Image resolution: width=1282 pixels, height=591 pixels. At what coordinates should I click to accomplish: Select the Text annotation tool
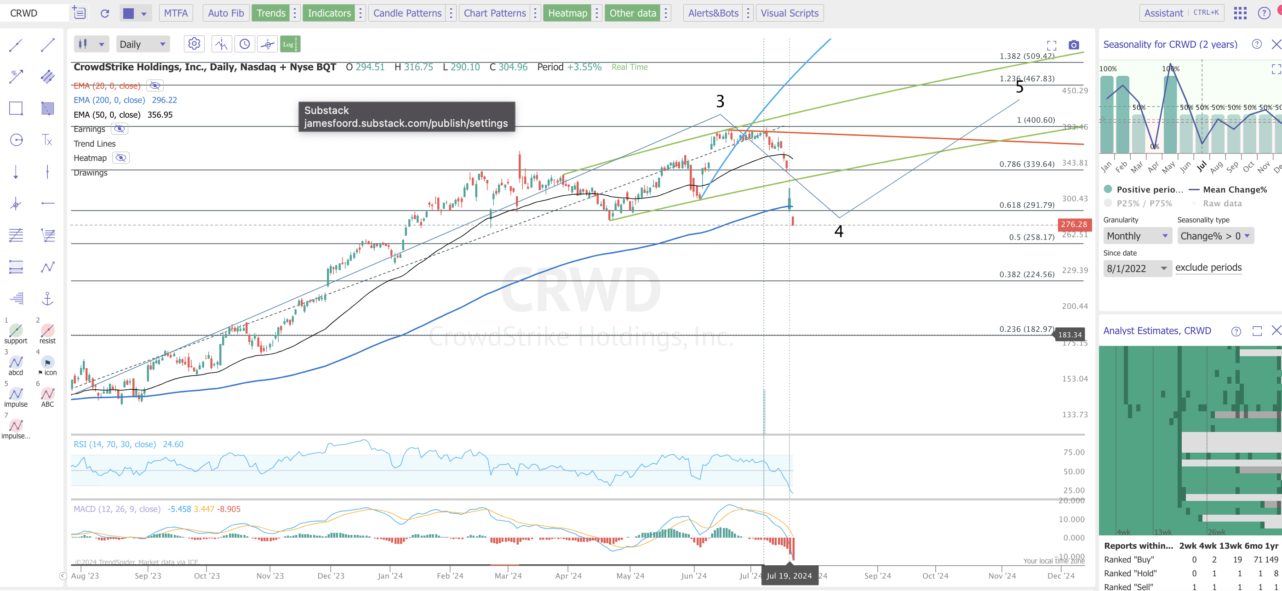pyautogui.click(x=47, y=140)
